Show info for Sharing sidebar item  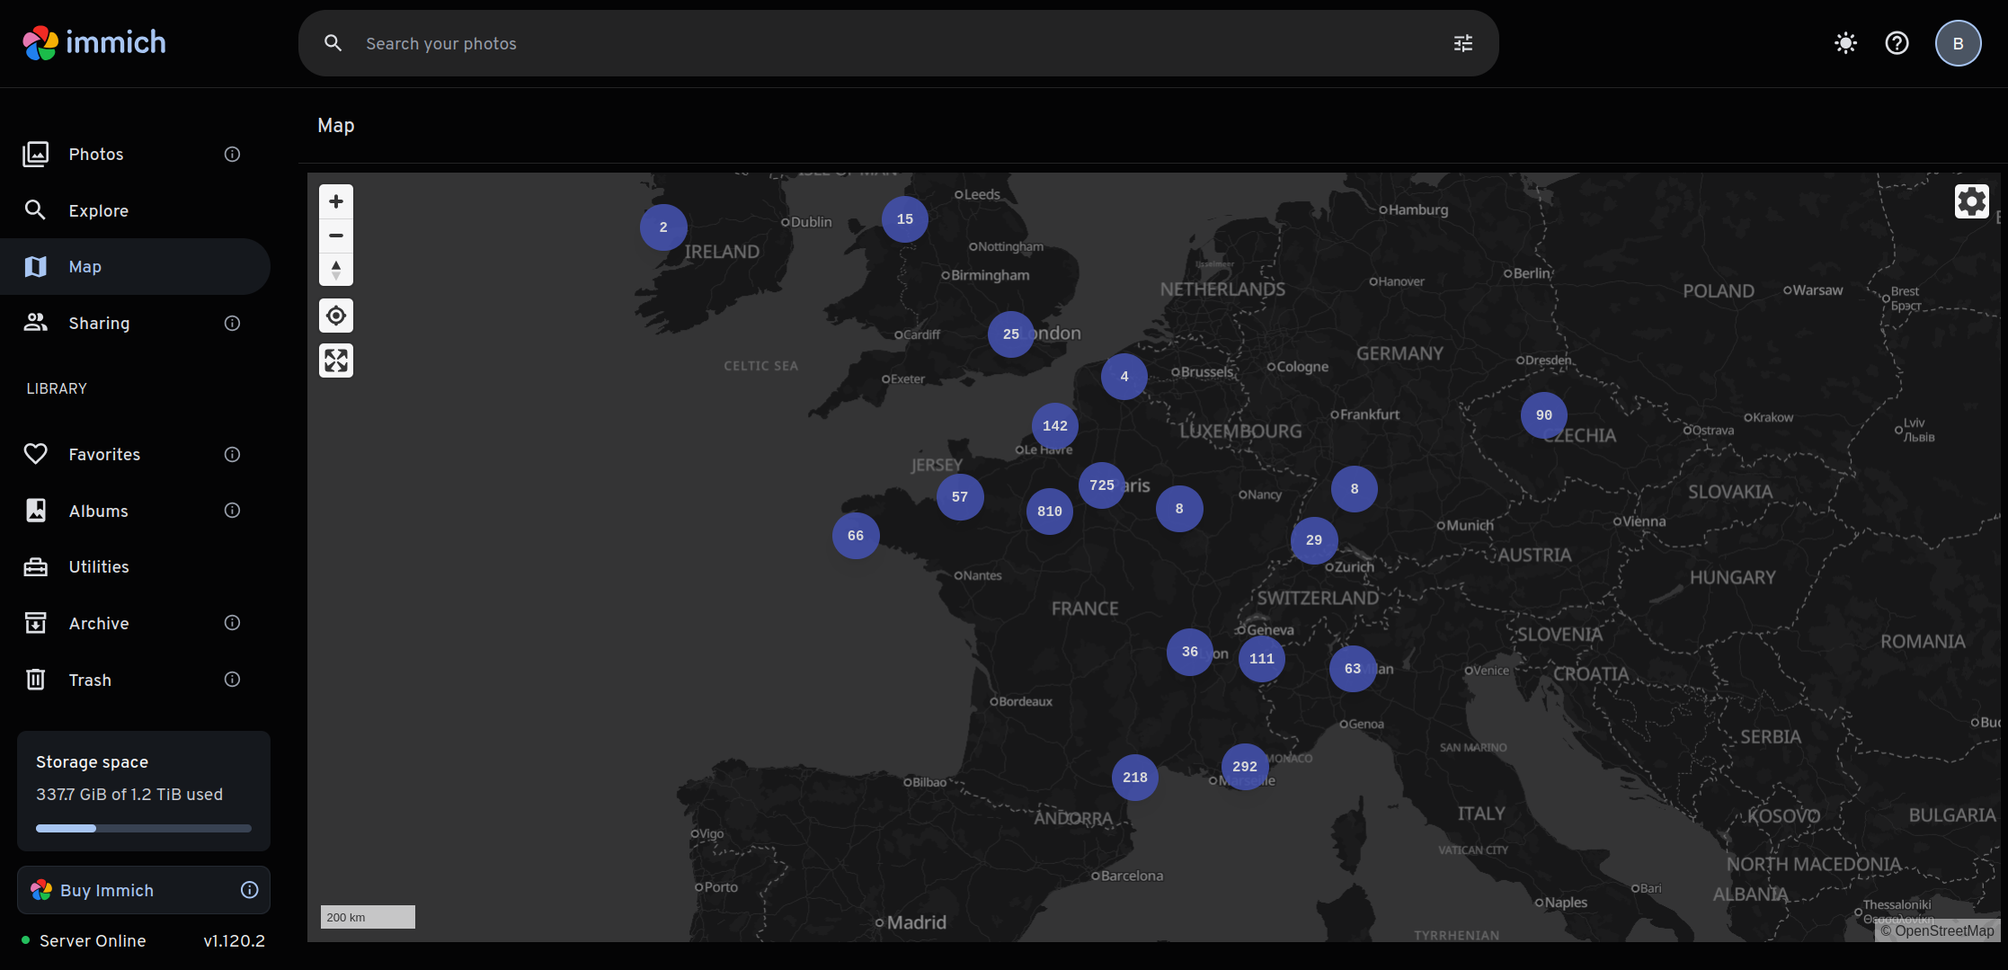click(x=232, y=324)
